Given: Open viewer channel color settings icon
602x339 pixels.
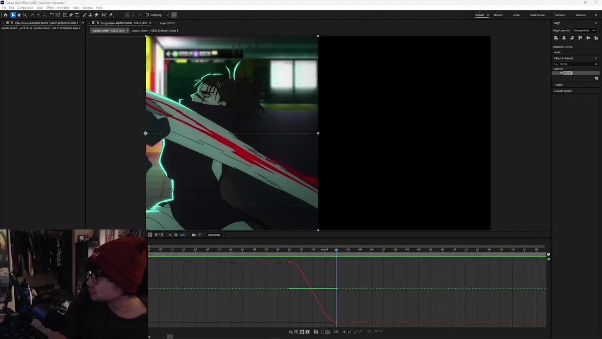Looking at the screenshot, I should pos(170,235).
